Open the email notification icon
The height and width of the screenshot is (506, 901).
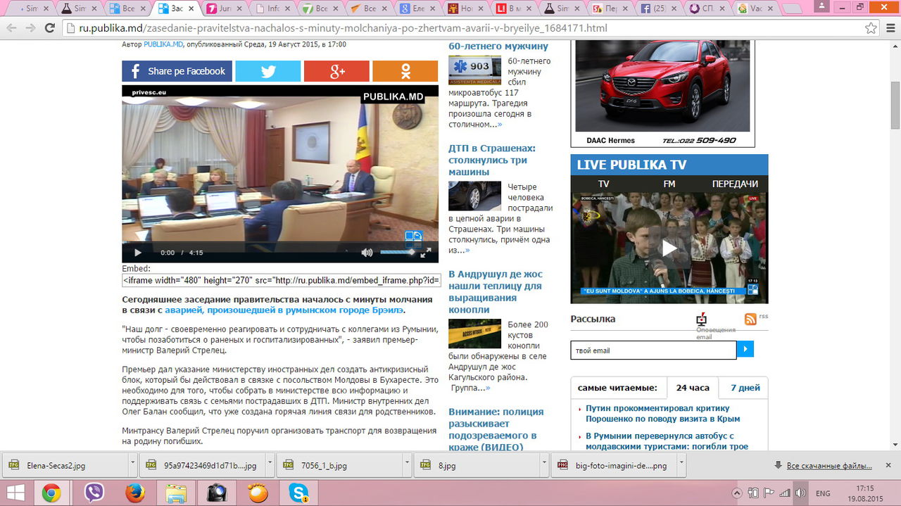tap(701, 319)
